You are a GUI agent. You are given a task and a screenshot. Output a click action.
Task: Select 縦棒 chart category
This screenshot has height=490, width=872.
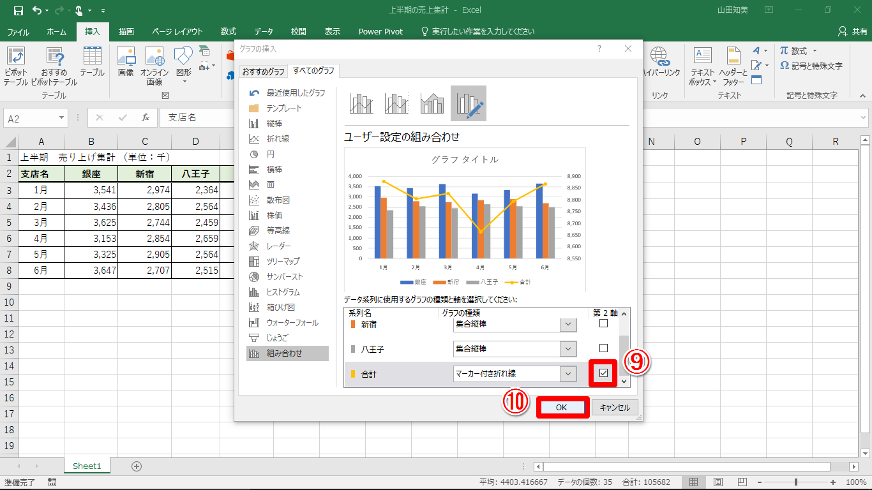287,124
